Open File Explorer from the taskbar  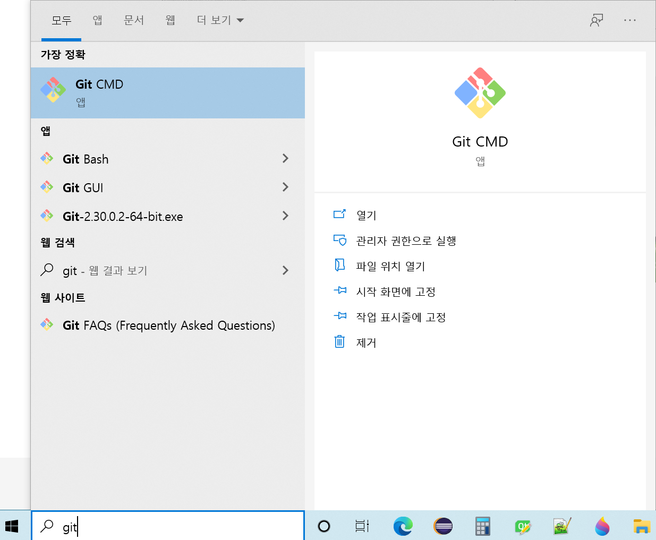pyautogui.click(x=642, y=526)
